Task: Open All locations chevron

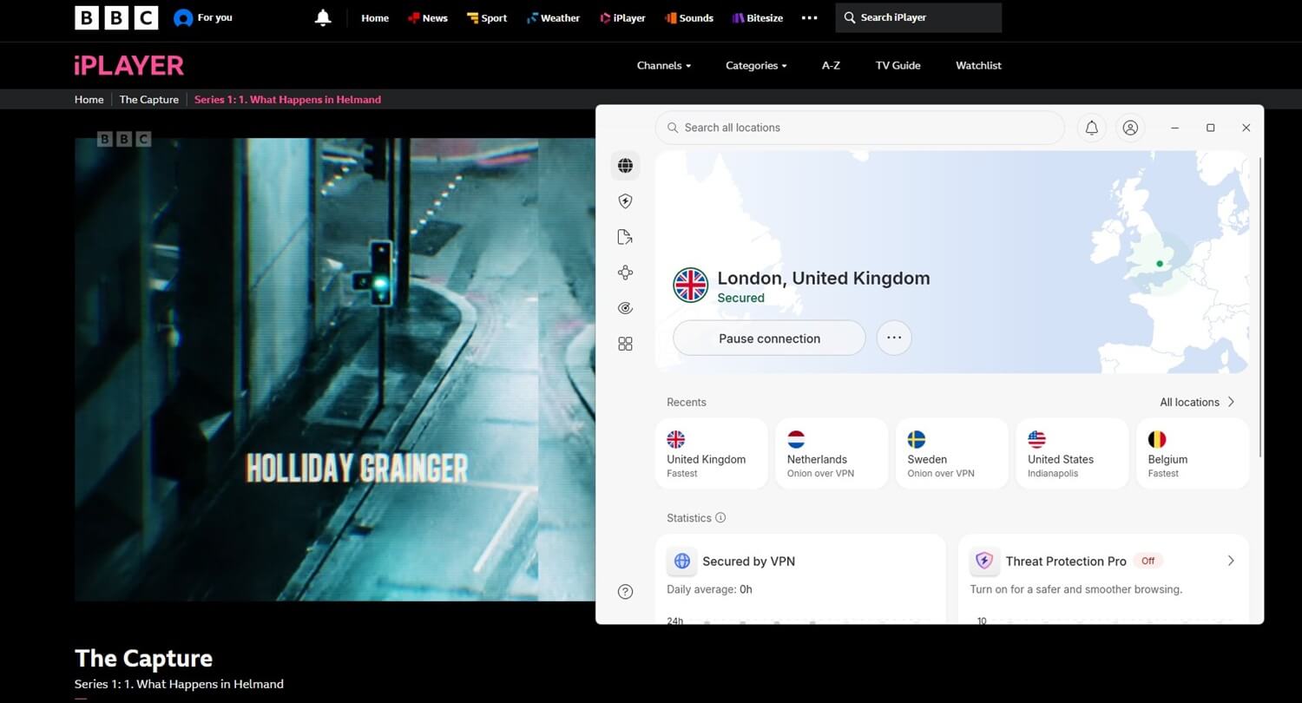Action: [x=1231, y=402]
